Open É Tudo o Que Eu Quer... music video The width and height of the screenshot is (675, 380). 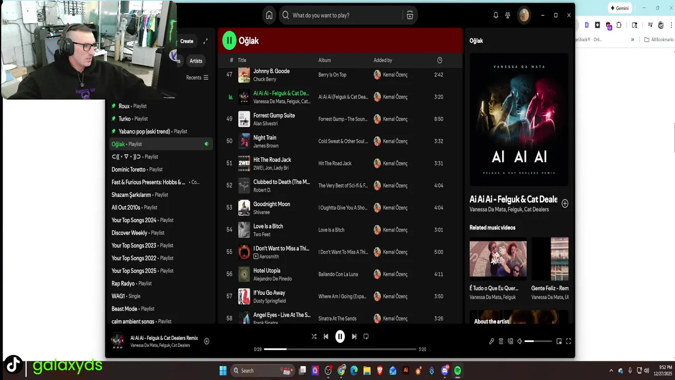[498, 259]
